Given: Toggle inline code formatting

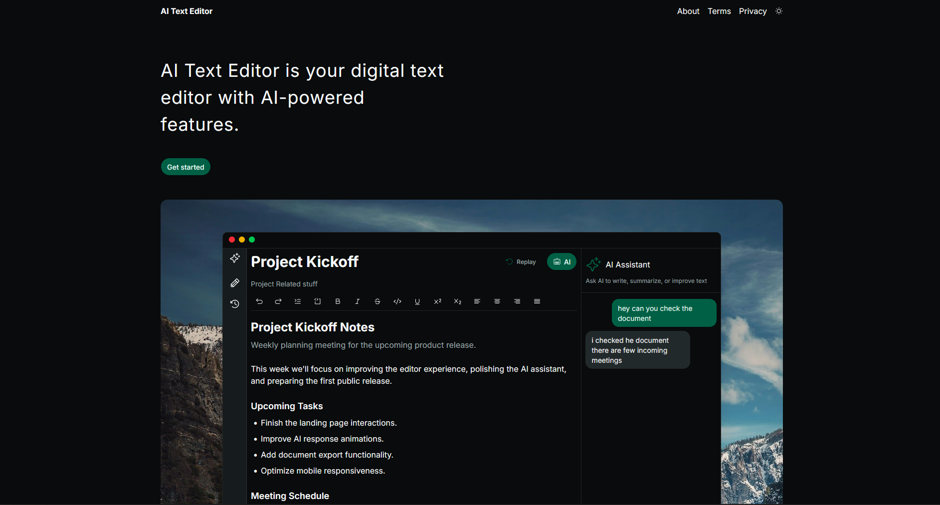Looking at the screenshot, I should click(x=397, y=301).
